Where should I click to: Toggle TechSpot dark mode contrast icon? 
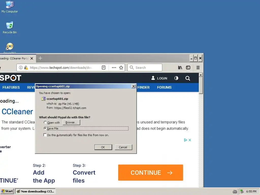(176, 78)
